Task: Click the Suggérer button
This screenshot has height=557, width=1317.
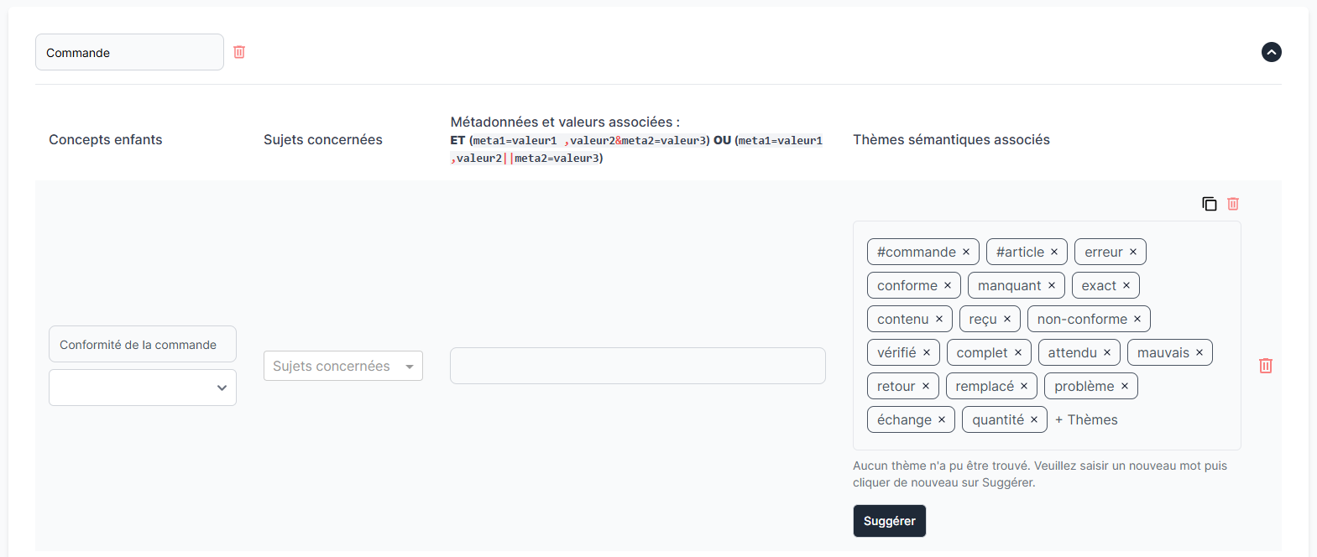Action: 889,521
